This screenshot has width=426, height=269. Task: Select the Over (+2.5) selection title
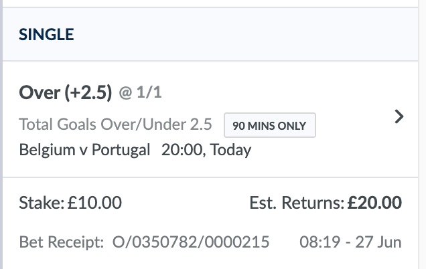click(66, 94)
